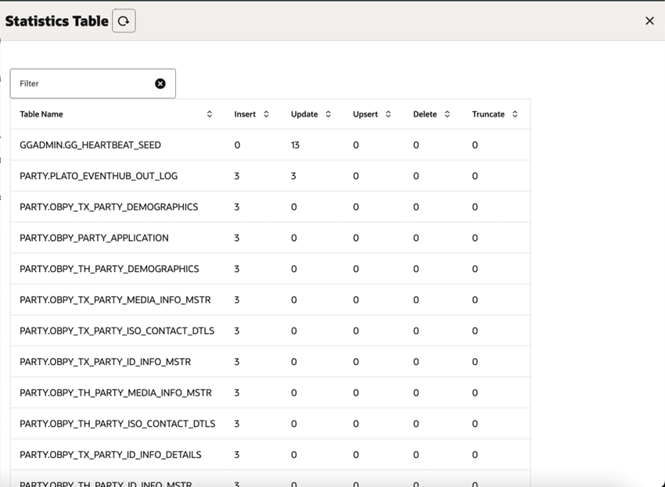Select PARTY.OBPY_TX_PARTY_MEDIA_INFO_MSTR row name
This screenshot has height=487, width=665.
click(x=115, y=299)
